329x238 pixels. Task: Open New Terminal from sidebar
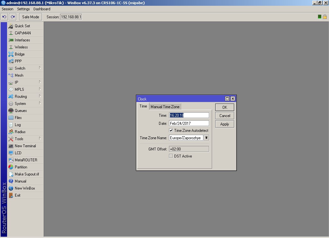point(25,146)
